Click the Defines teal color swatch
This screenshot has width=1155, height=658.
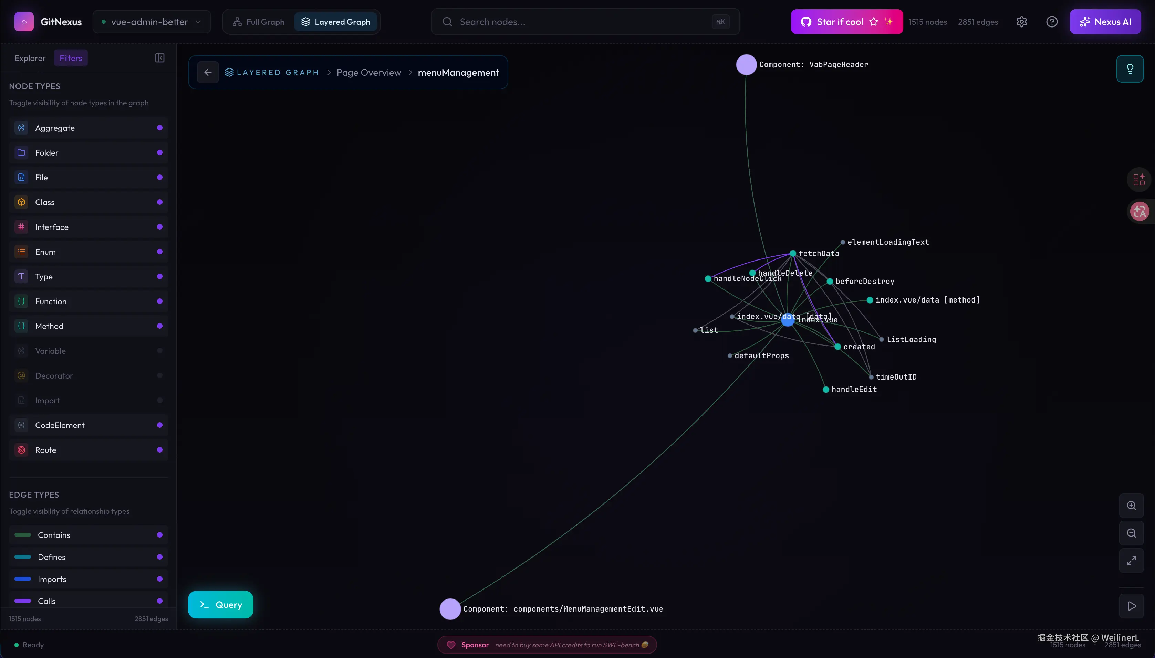[23, 557]
